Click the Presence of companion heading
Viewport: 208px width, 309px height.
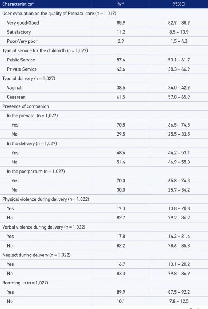click(x=26, y=106)
